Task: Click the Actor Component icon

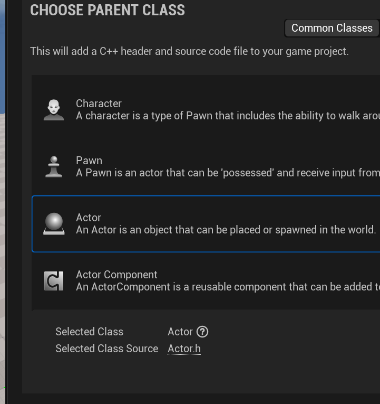Action: [x=54, y=281]
